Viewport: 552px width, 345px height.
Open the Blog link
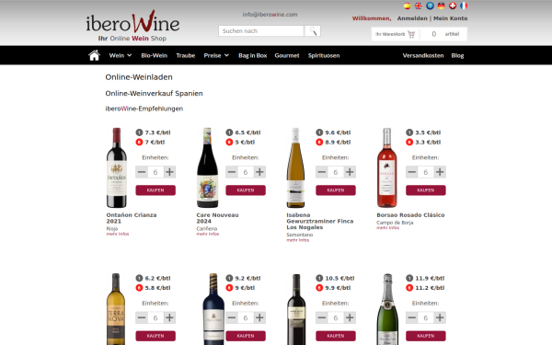457,55
